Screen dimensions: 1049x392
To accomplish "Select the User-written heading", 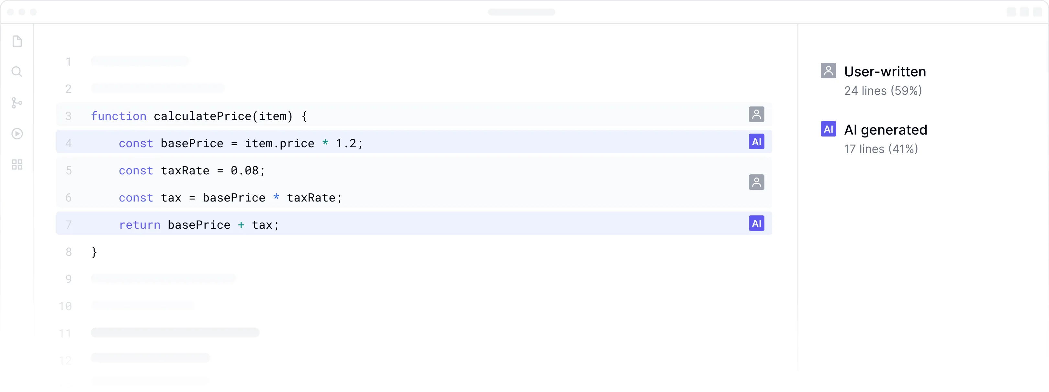I will coord(885,72).
